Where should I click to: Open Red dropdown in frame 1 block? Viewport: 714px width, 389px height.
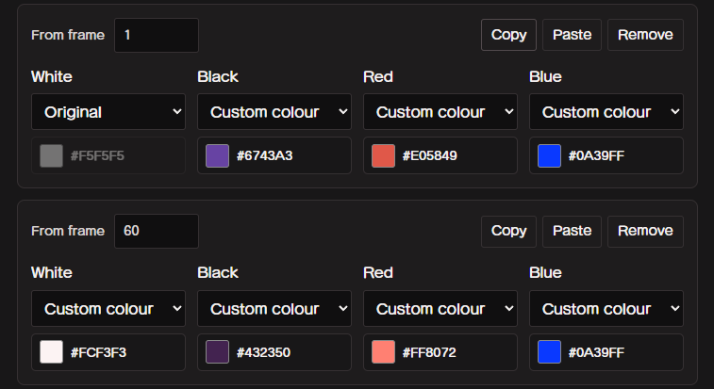pos(440,112)
